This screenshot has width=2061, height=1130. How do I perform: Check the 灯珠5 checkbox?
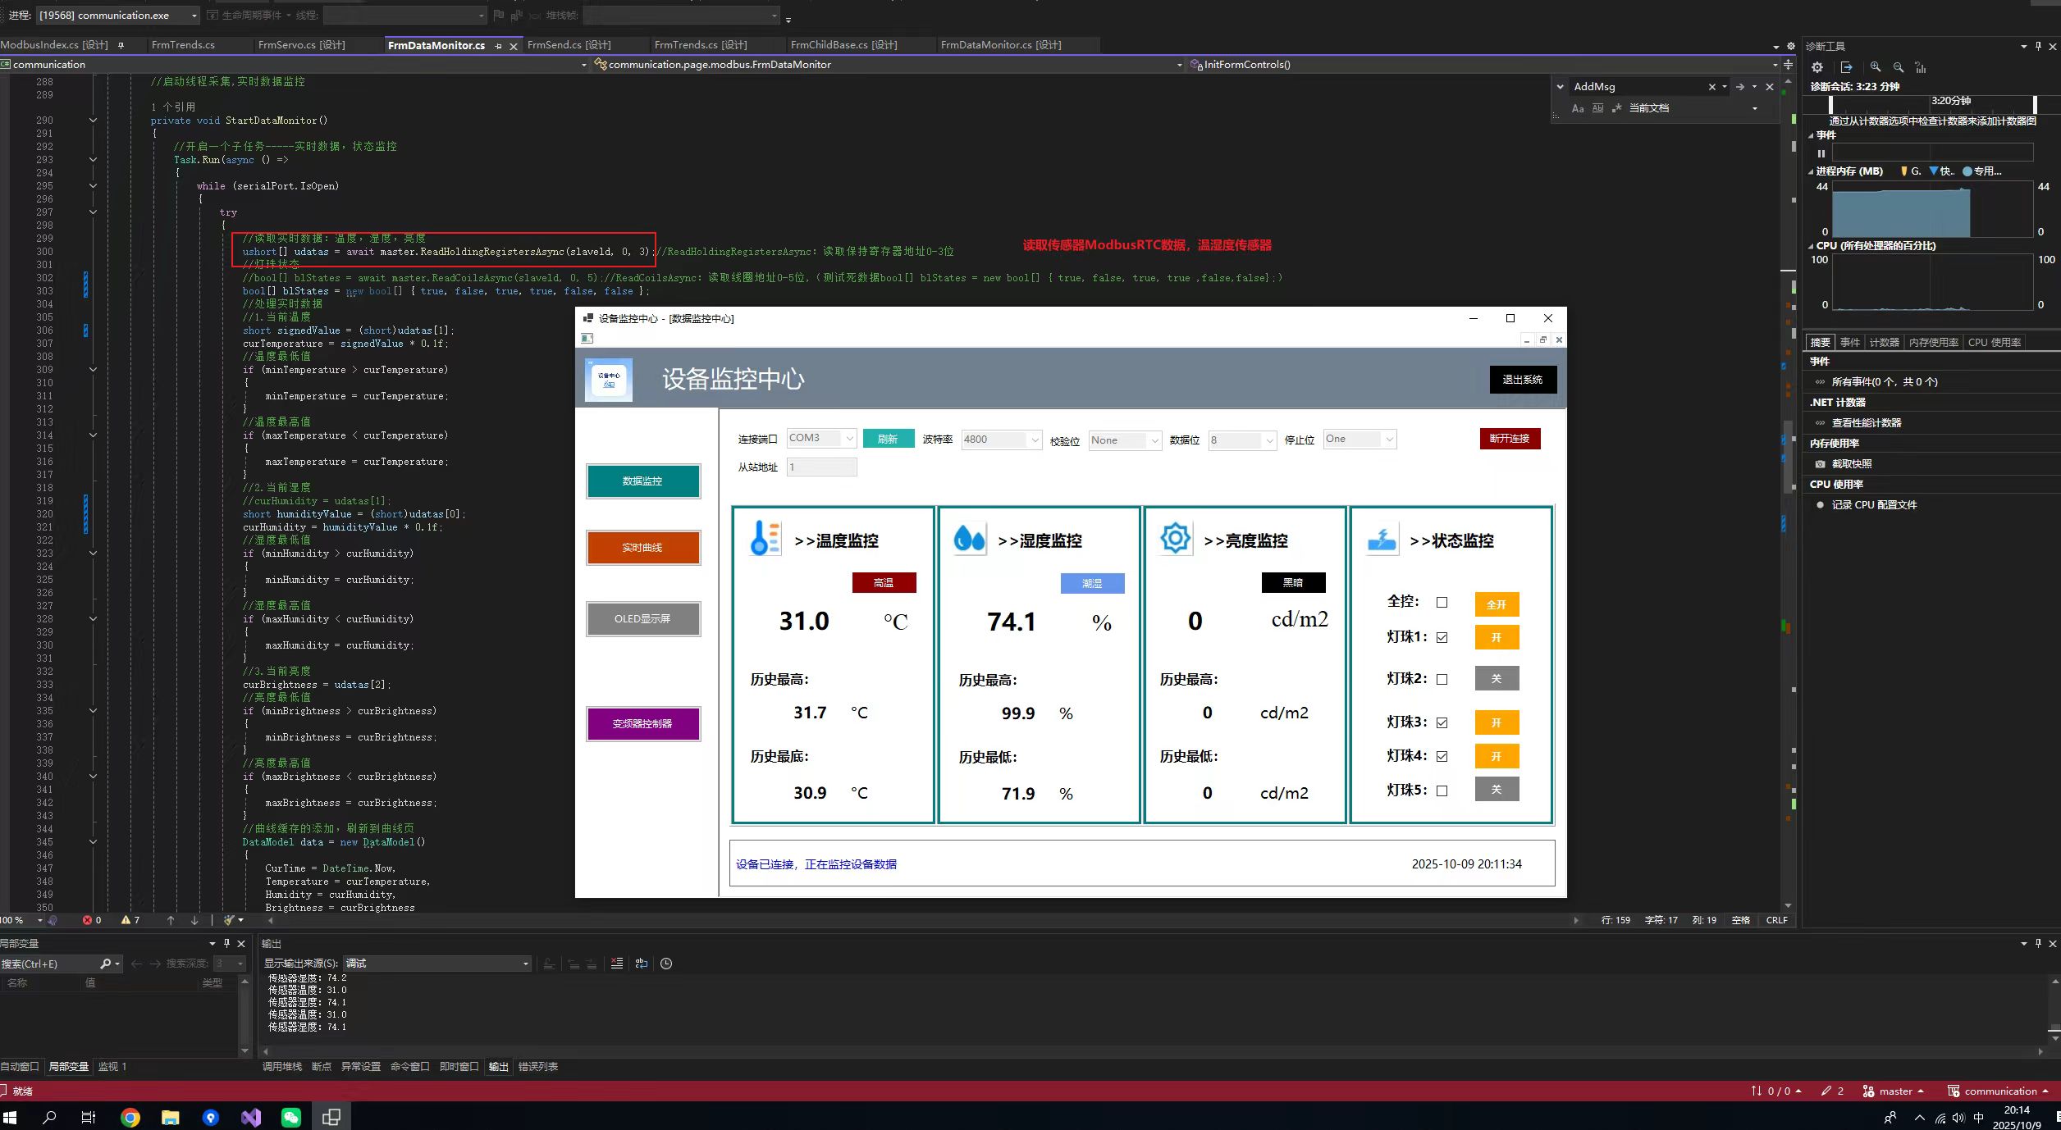1442,791
